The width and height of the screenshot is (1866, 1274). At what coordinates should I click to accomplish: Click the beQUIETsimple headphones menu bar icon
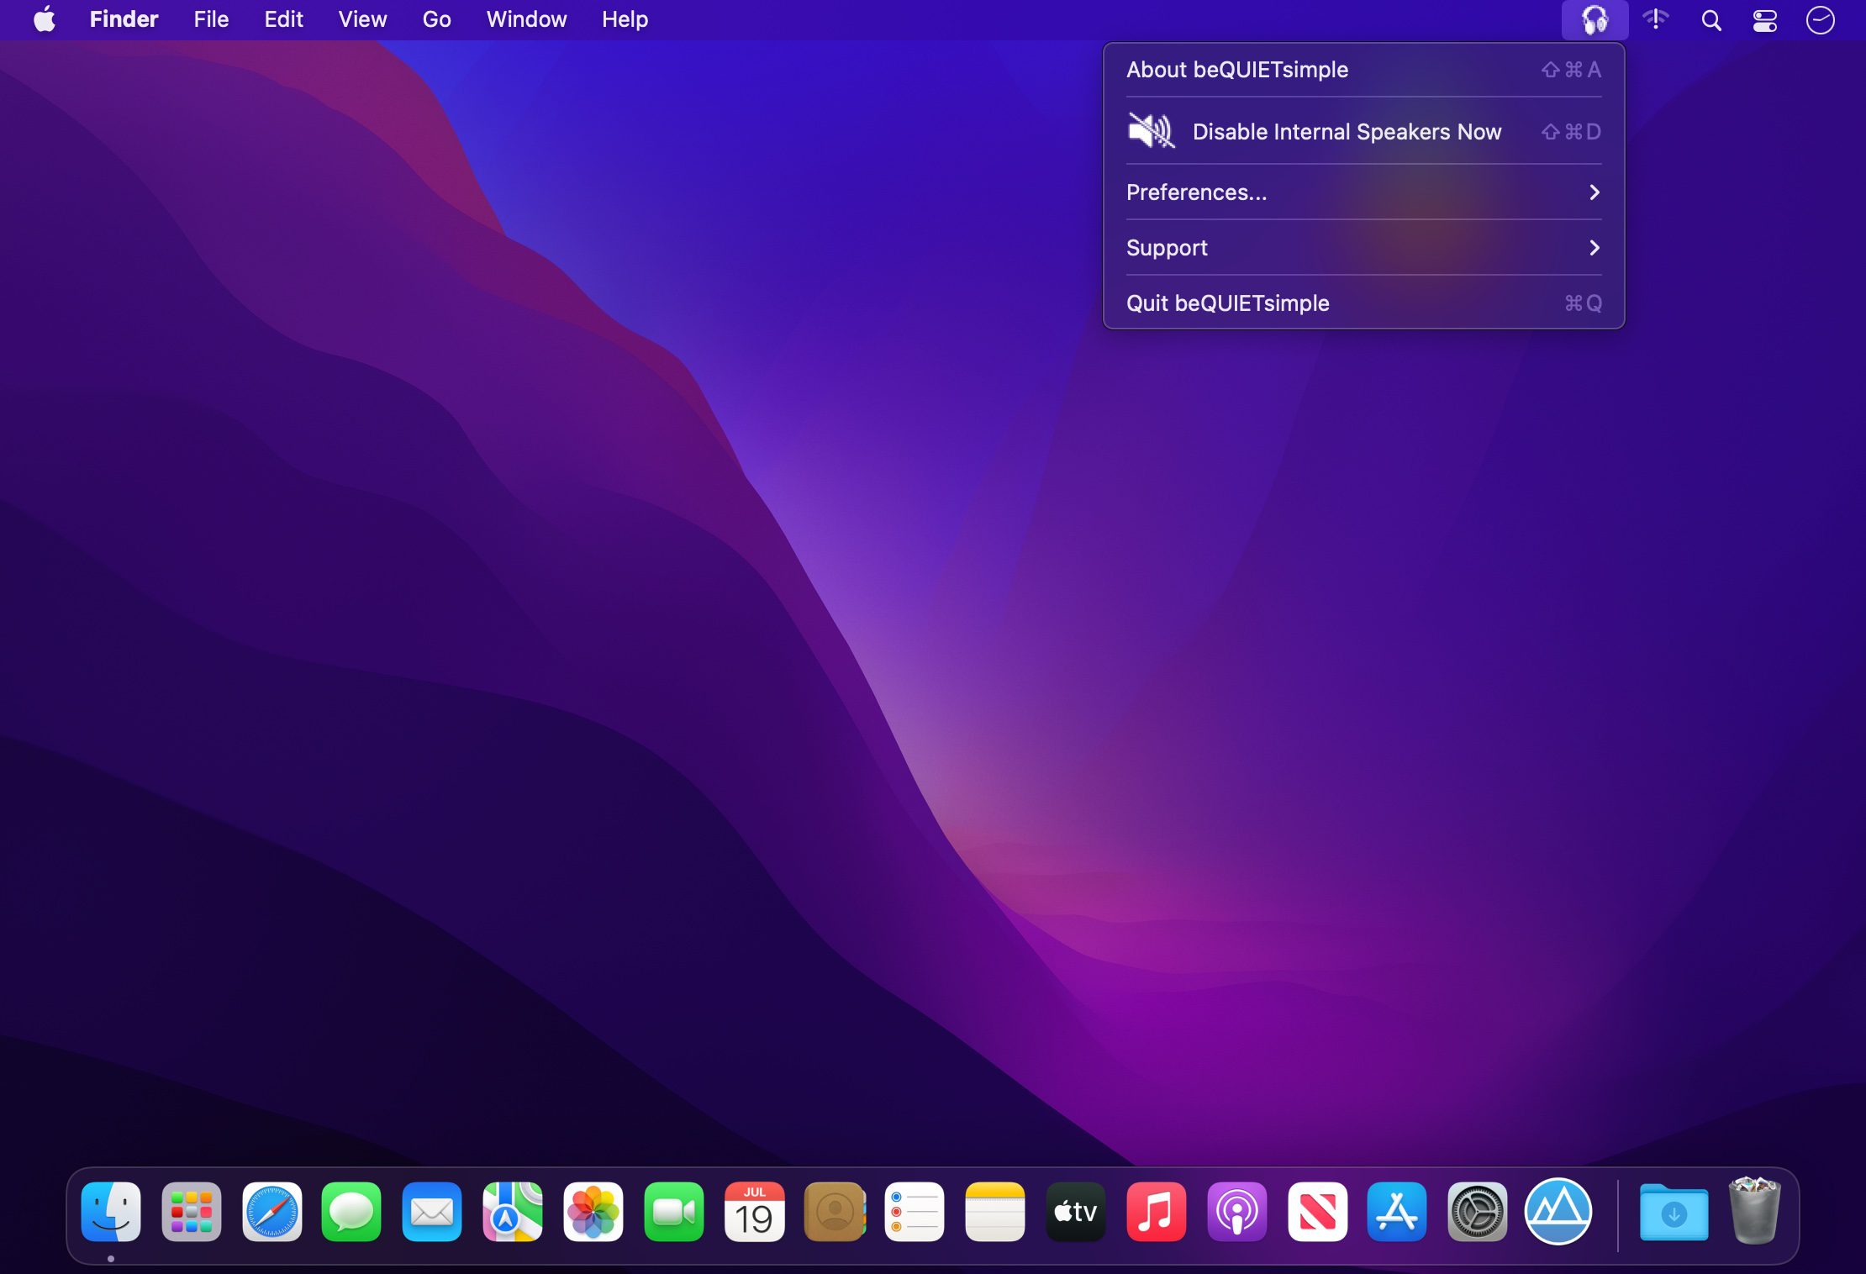click(x=1594, y=19)
